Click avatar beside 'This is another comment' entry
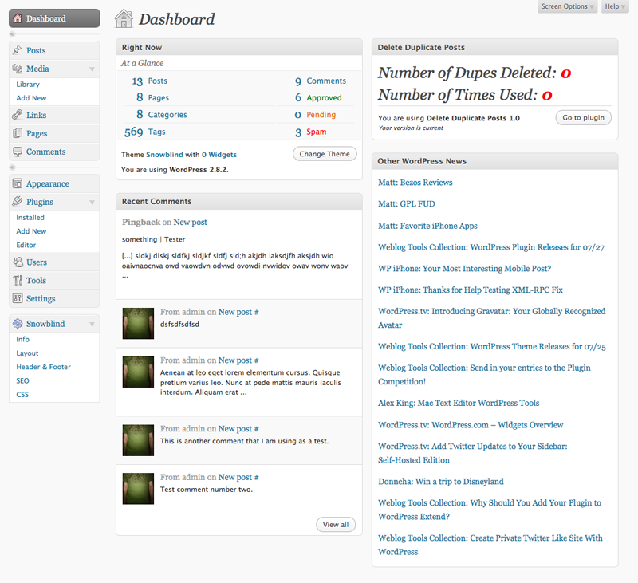The height and width of the screenshot is (583, 638). (138, 440)
